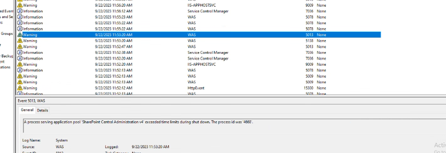446x153 pixels.
Task: Click the warning icon of the highlighted 5013 event row
Action: (x=20, y=35)
